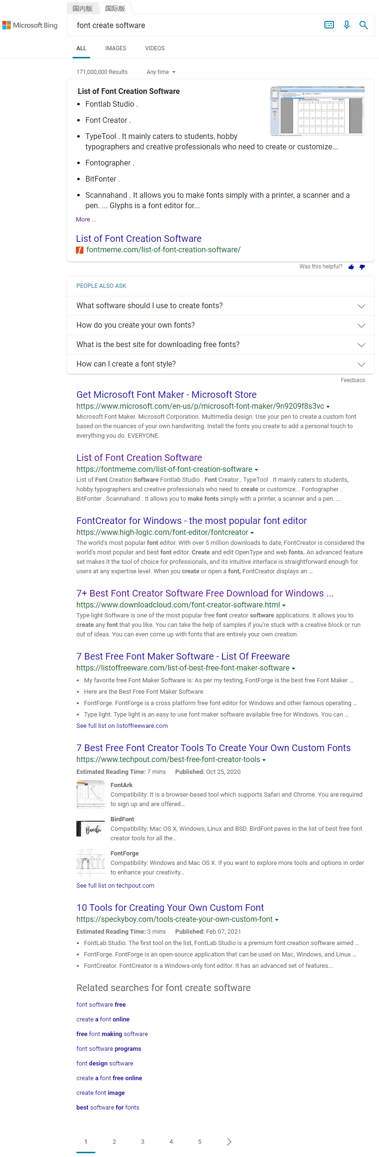The width and height of the screenshot is (379, 1157).
Task: Open '7 Best Free Font Creator Tools' result
Action: 213,748
